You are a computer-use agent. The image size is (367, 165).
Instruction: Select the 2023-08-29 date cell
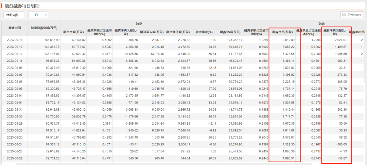tap(15, 123)
